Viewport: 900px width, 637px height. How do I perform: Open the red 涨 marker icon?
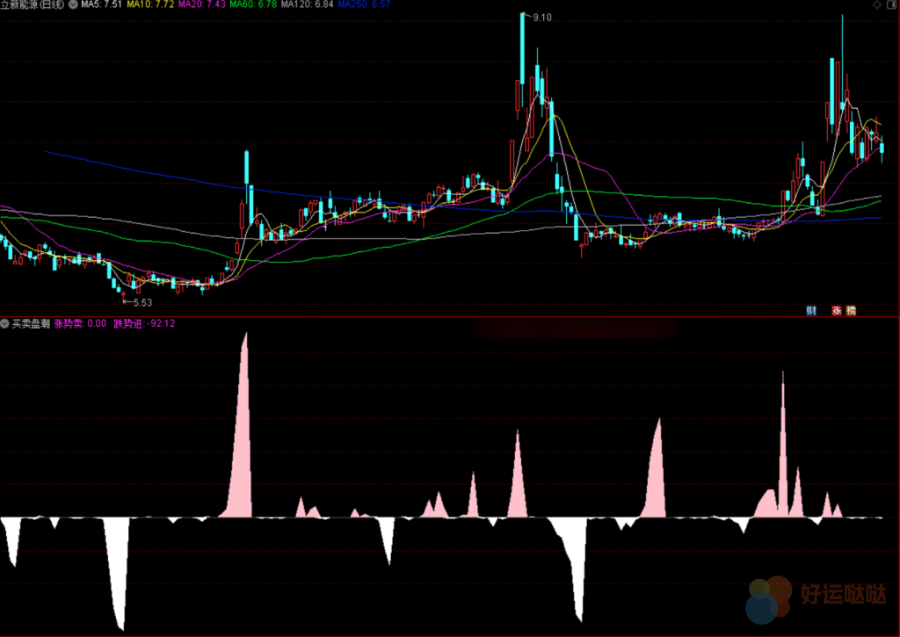point(837,310)
